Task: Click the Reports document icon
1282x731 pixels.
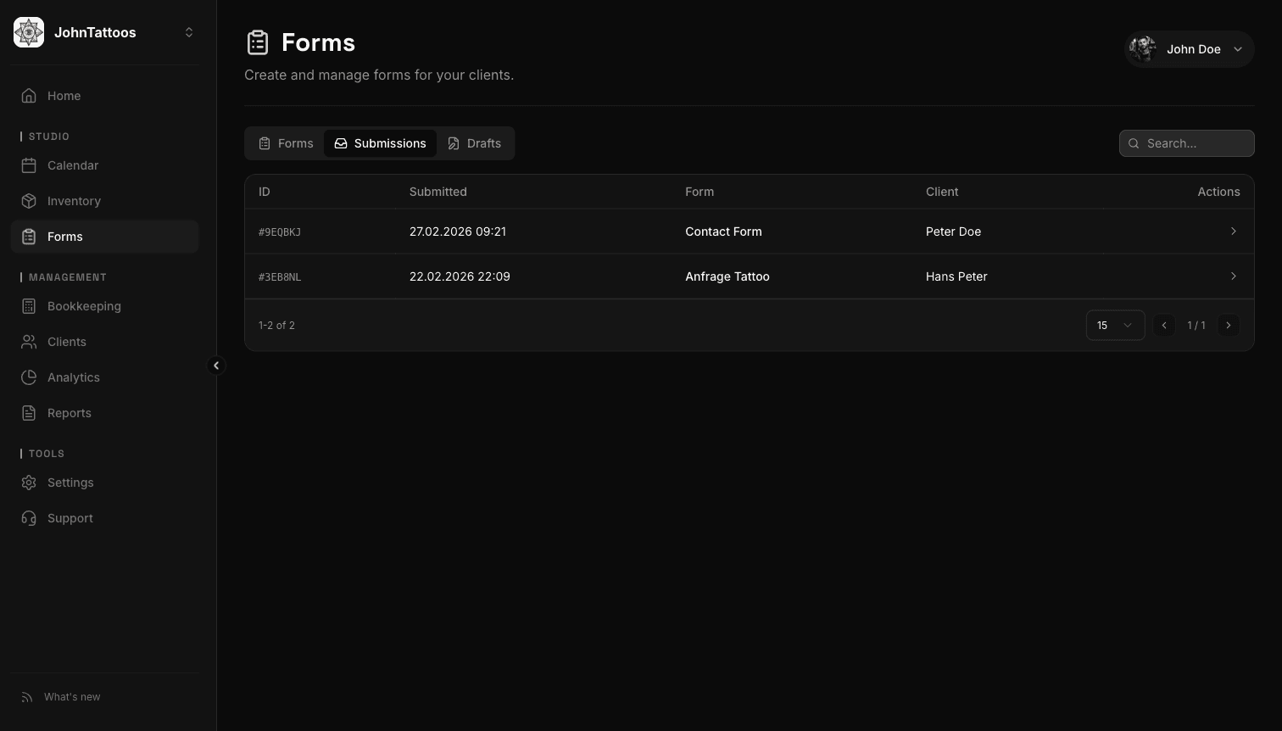Action: pos(29,413)
